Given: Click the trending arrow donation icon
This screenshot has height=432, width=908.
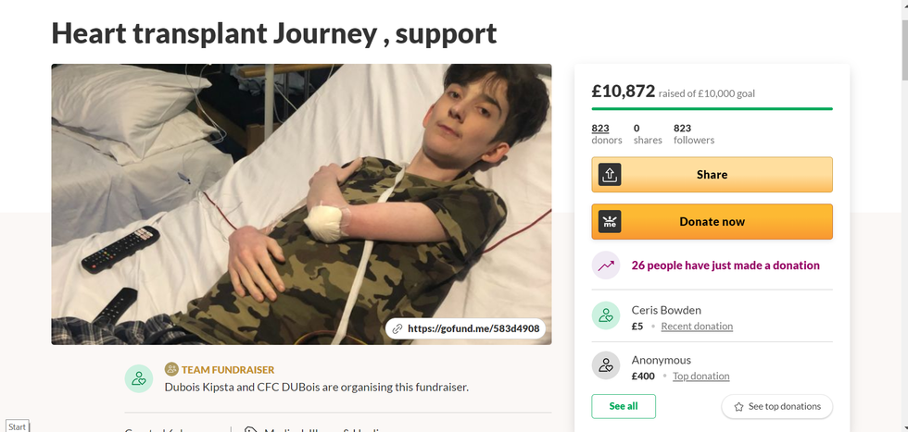Looking at the screenshot, I should (606, 265).
